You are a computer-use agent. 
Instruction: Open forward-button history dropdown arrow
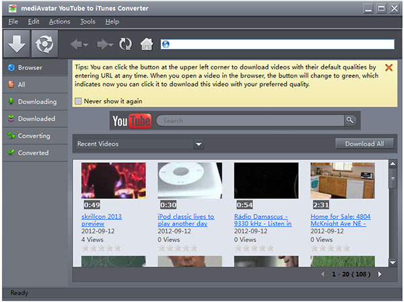coord(111,45)
